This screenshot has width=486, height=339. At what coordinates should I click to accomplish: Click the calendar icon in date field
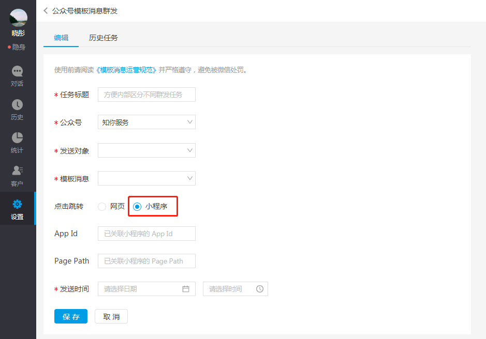pyautogui.click(x=186, y=289)
